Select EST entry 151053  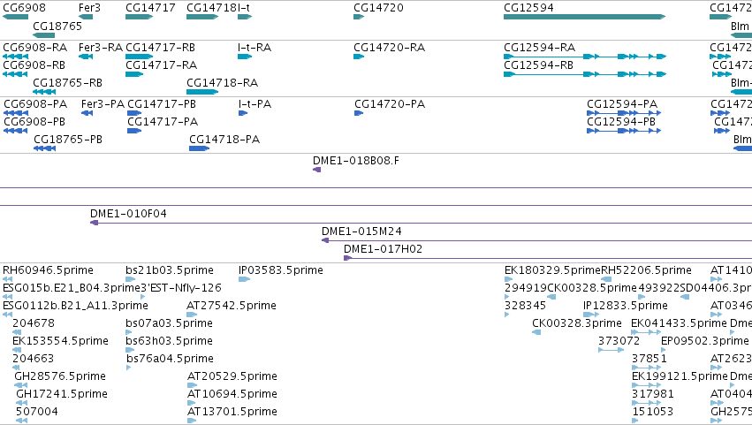[x=653, y=413]
